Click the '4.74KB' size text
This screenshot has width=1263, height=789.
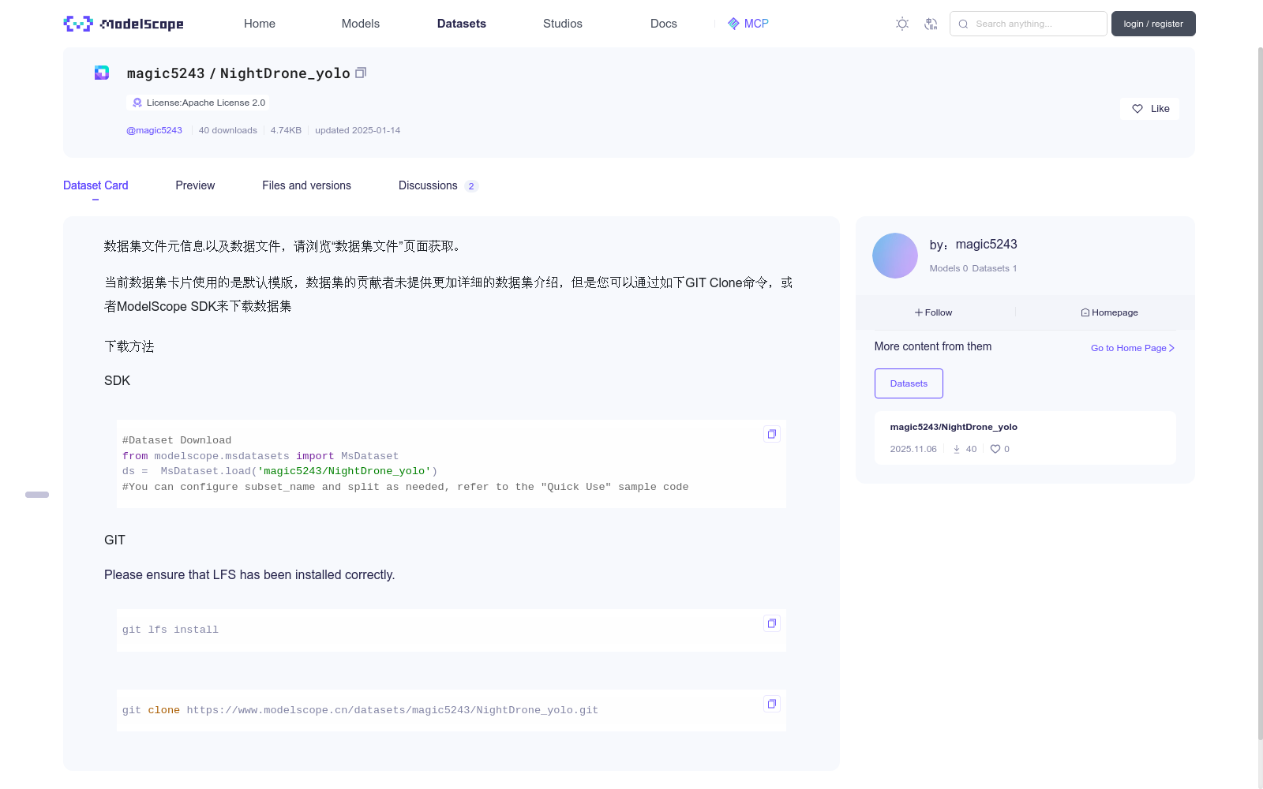tap(286, 130)
